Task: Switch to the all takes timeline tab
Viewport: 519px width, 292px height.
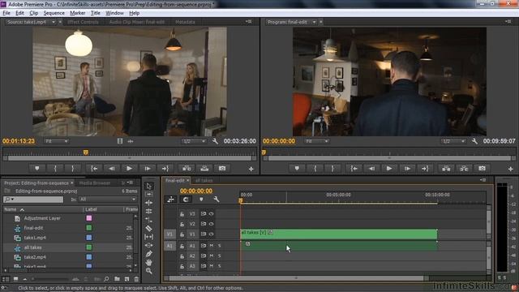Action: [204, 180]
